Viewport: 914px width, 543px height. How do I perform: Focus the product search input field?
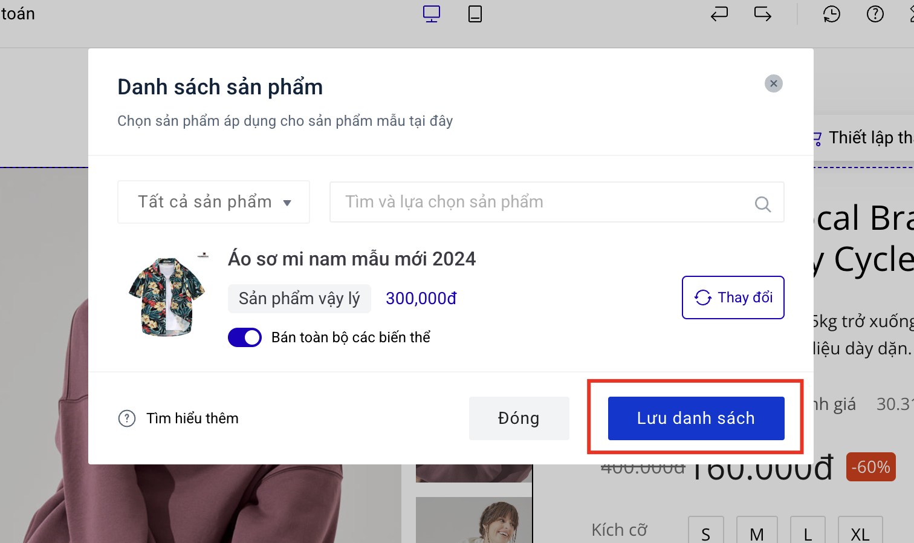tap(544, 202)
